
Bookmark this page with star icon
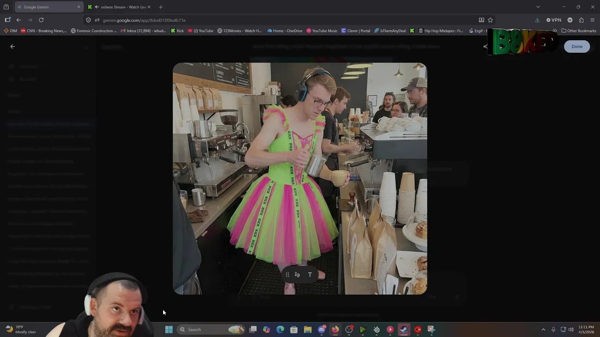click(x=490, y=20)
